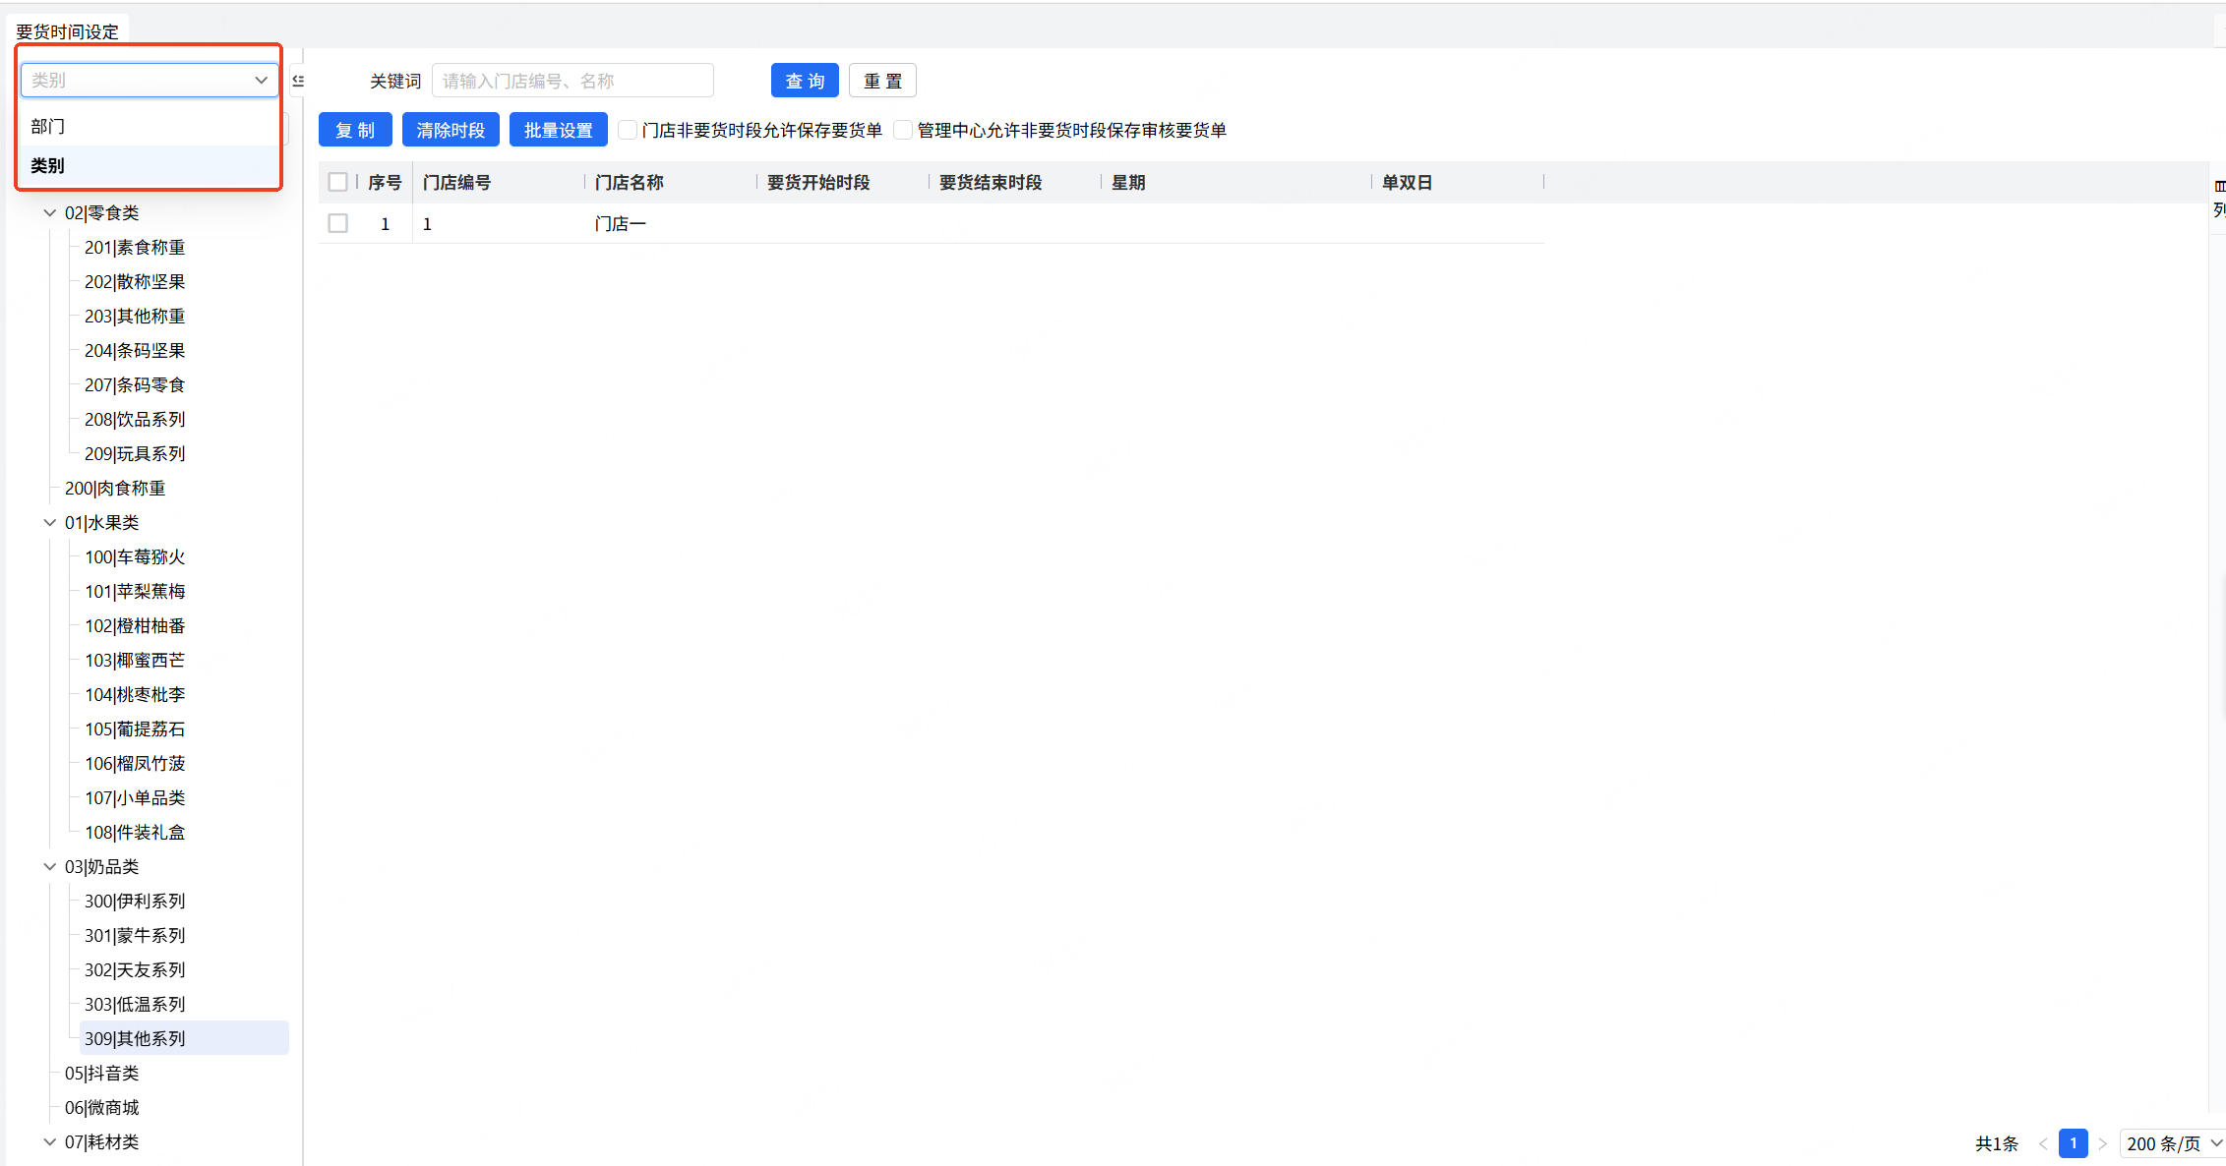This screenshot has height=1166, width=2226.
Task: Enable 管理中心允许非要货时段保存审核要货单 checkbox
Action: tap(902, 131)
